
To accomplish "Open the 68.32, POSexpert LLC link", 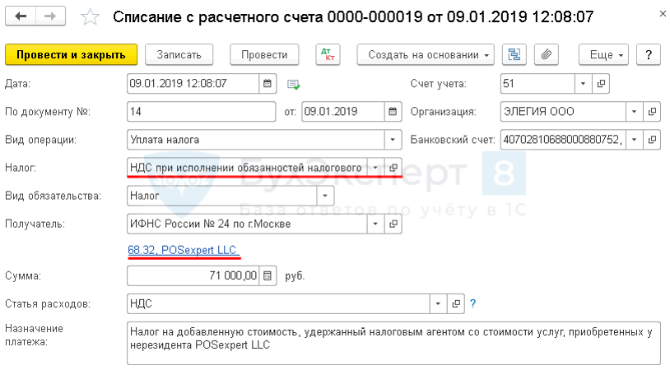I will click(183, 250).
